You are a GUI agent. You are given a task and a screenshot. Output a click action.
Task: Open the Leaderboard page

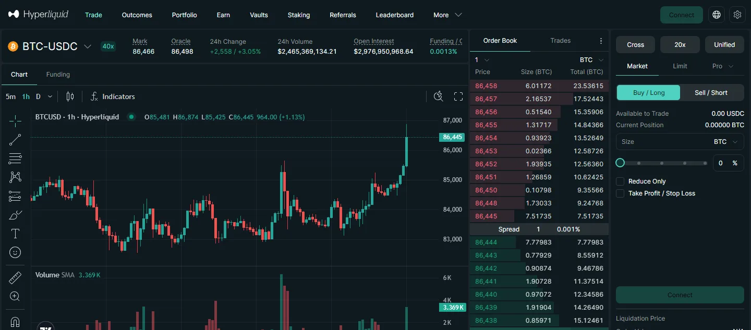tap(395, 15)
